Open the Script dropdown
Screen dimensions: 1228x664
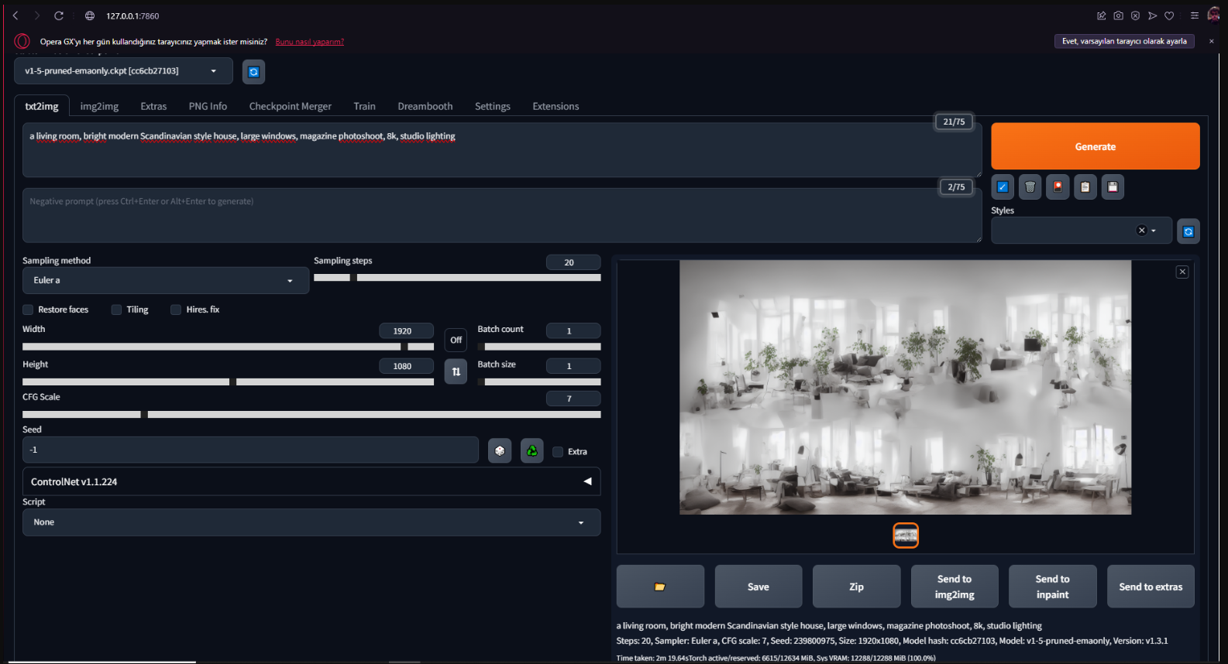coord(311,522)
